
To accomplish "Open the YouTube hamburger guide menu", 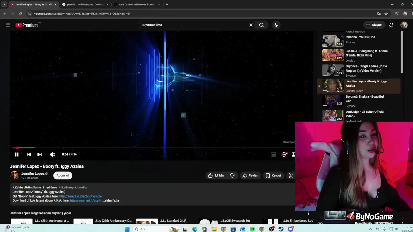I will tap(8, 25).
